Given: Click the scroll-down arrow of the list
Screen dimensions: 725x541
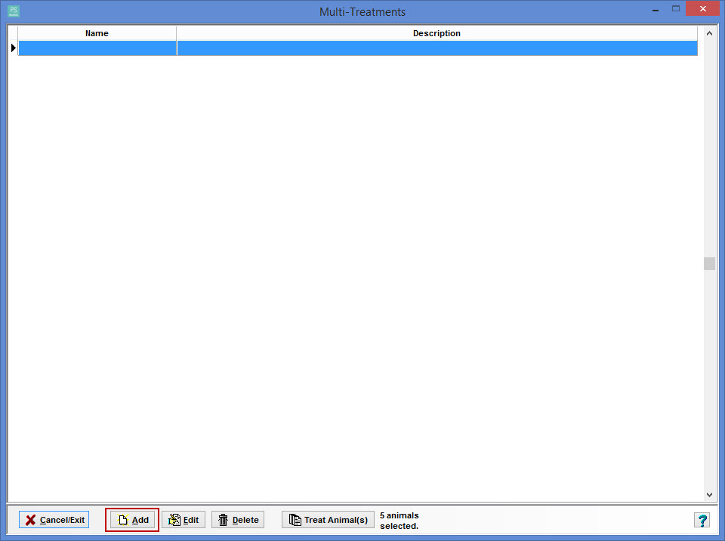Looking at the screenshot, I should tap(709, 495).
